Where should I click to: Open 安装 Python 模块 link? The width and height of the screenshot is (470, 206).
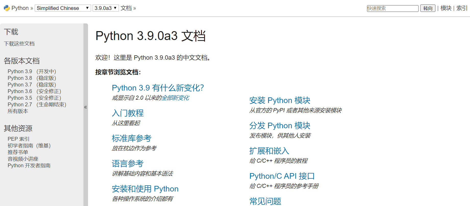280,100
